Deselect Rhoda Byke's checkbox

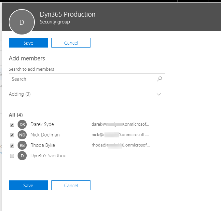click(x=12, y=146)
